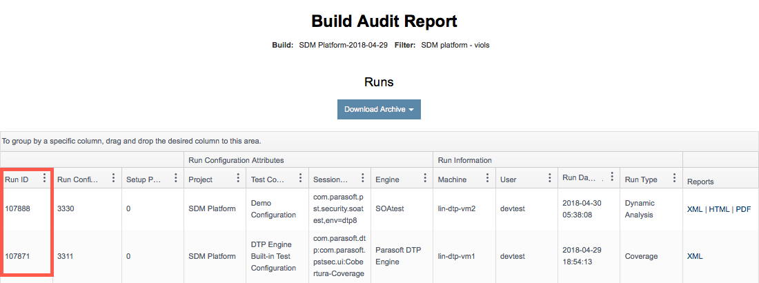
Task: Open the Test Configuration column menu icon
Action: pyautogui.click(x=301, y=178)
